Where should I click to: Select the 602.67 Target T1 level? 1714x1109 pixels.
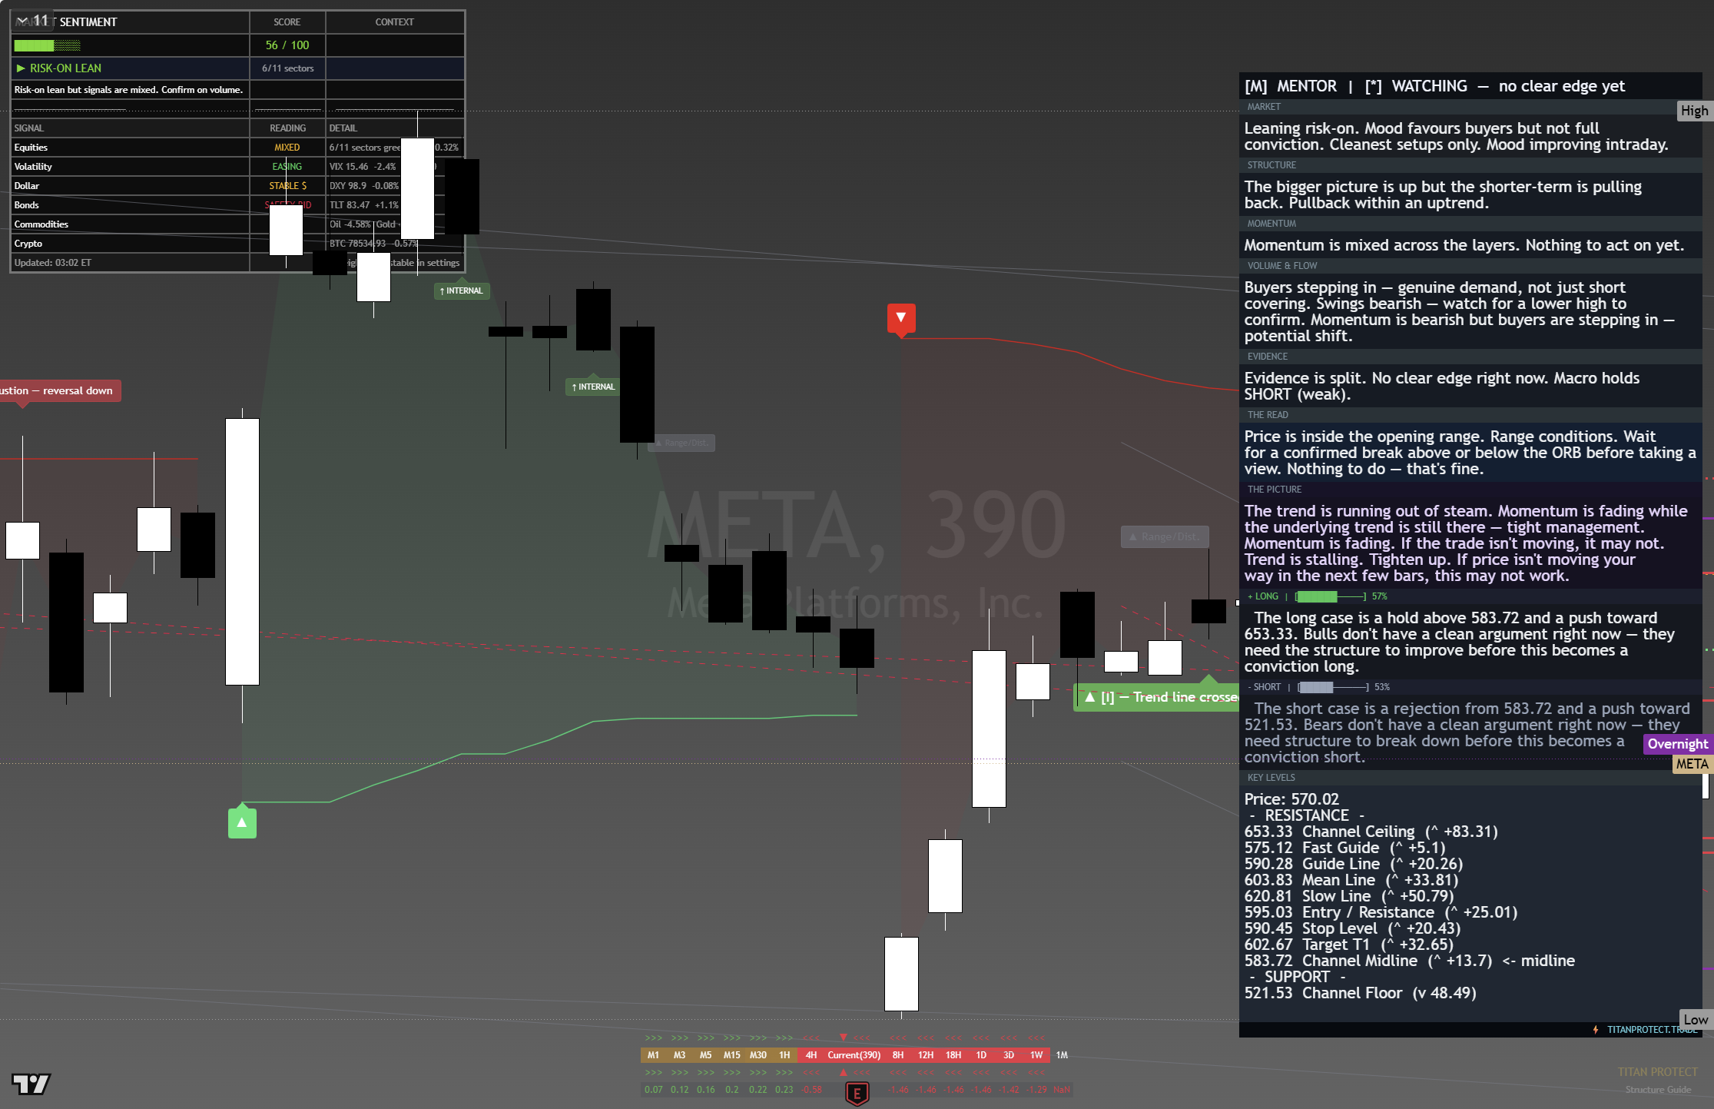(x=1348, y=945)
